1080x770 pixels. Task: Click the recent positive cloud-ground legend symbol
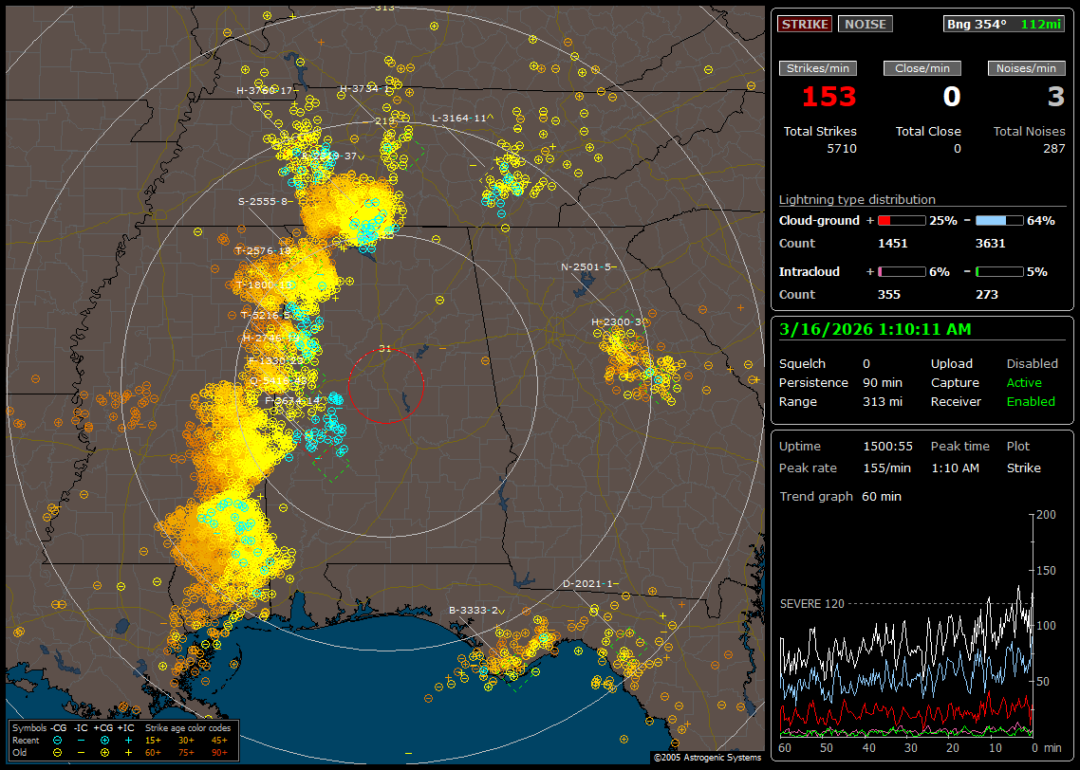[x=103, y=740]
